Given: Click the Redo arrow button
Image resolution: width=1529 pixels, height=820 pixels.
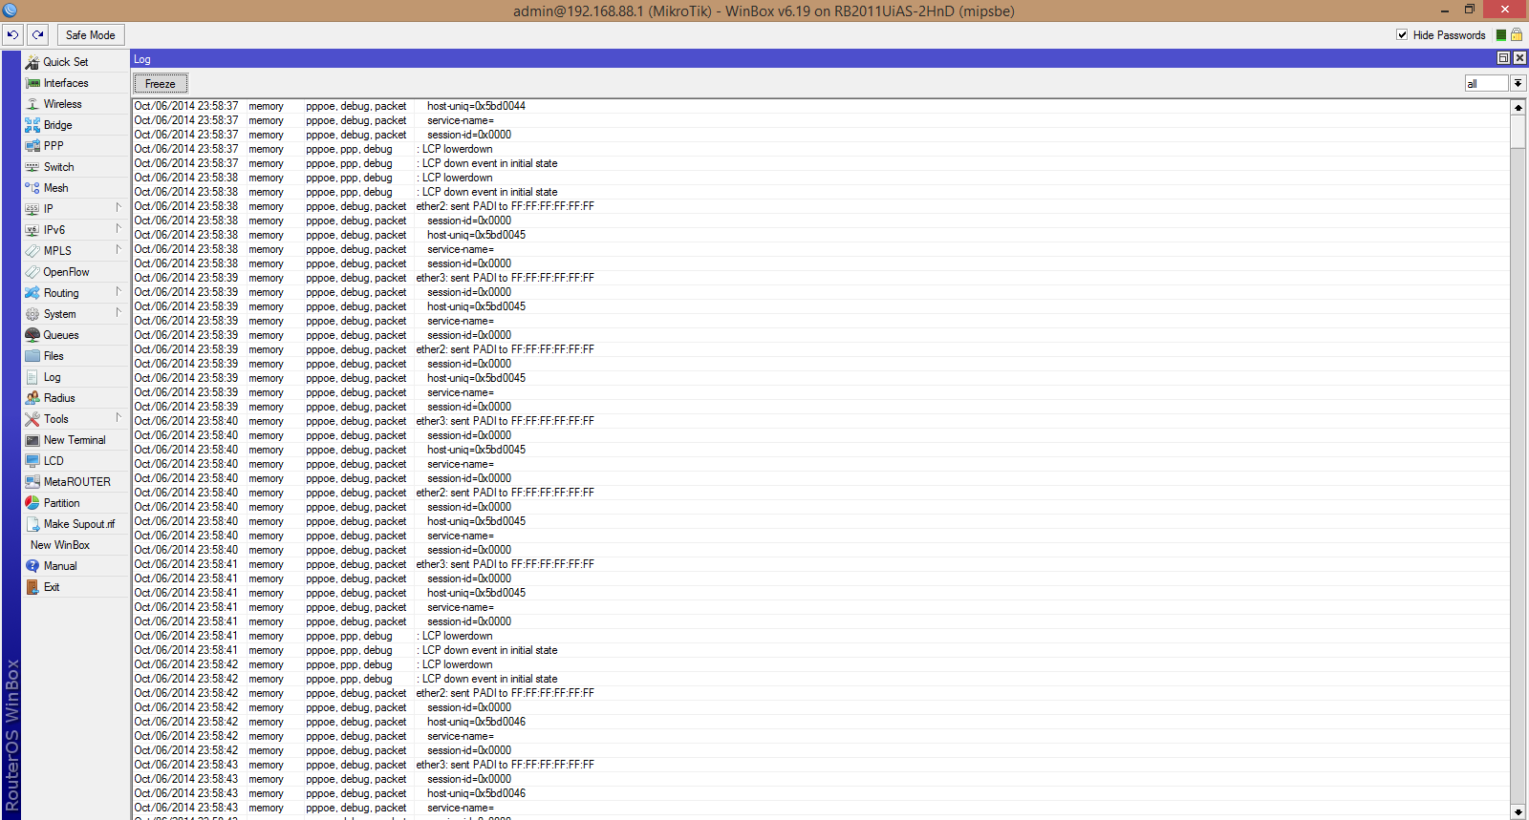Looking at the screenshot, I should [x=38, y=35].
